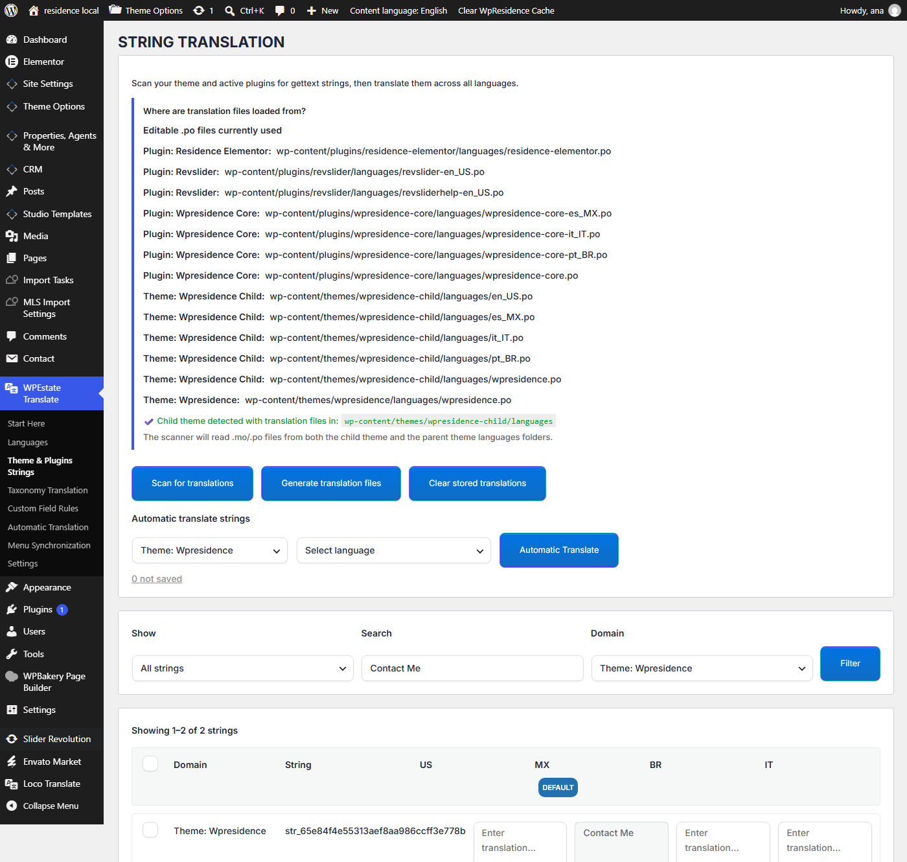Check the str_65e84f4e55313 row checkbox

pos(150,830)
